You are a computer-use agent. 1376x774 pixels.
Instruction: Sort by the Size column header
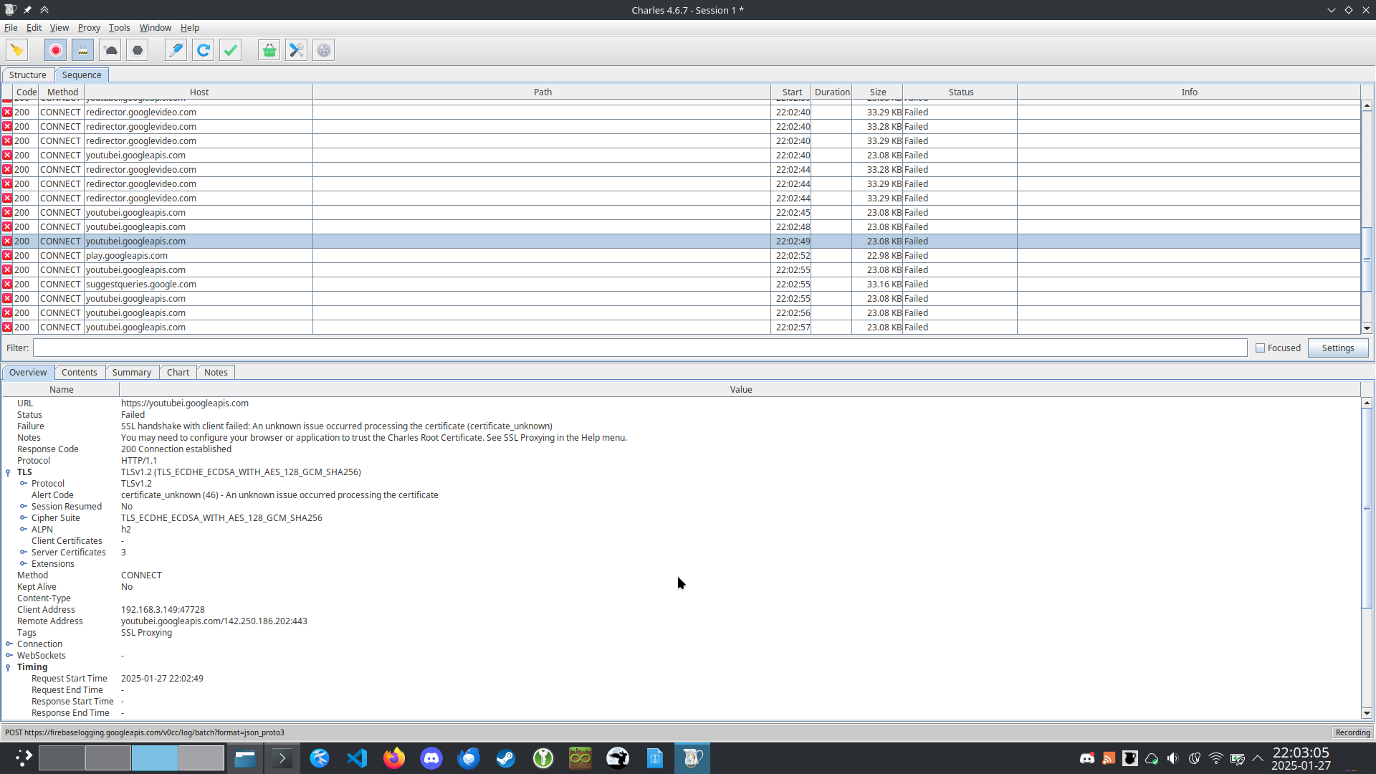(x=877, y=92)
